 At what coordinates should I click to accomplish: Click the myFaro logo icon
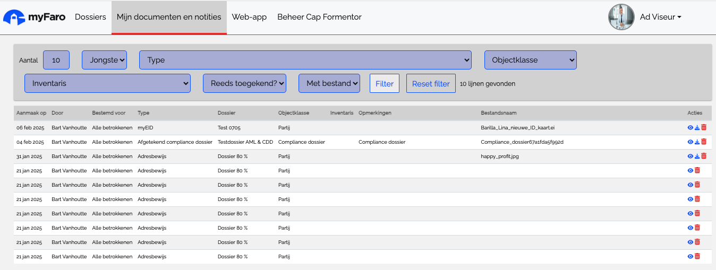click(14, 17)
